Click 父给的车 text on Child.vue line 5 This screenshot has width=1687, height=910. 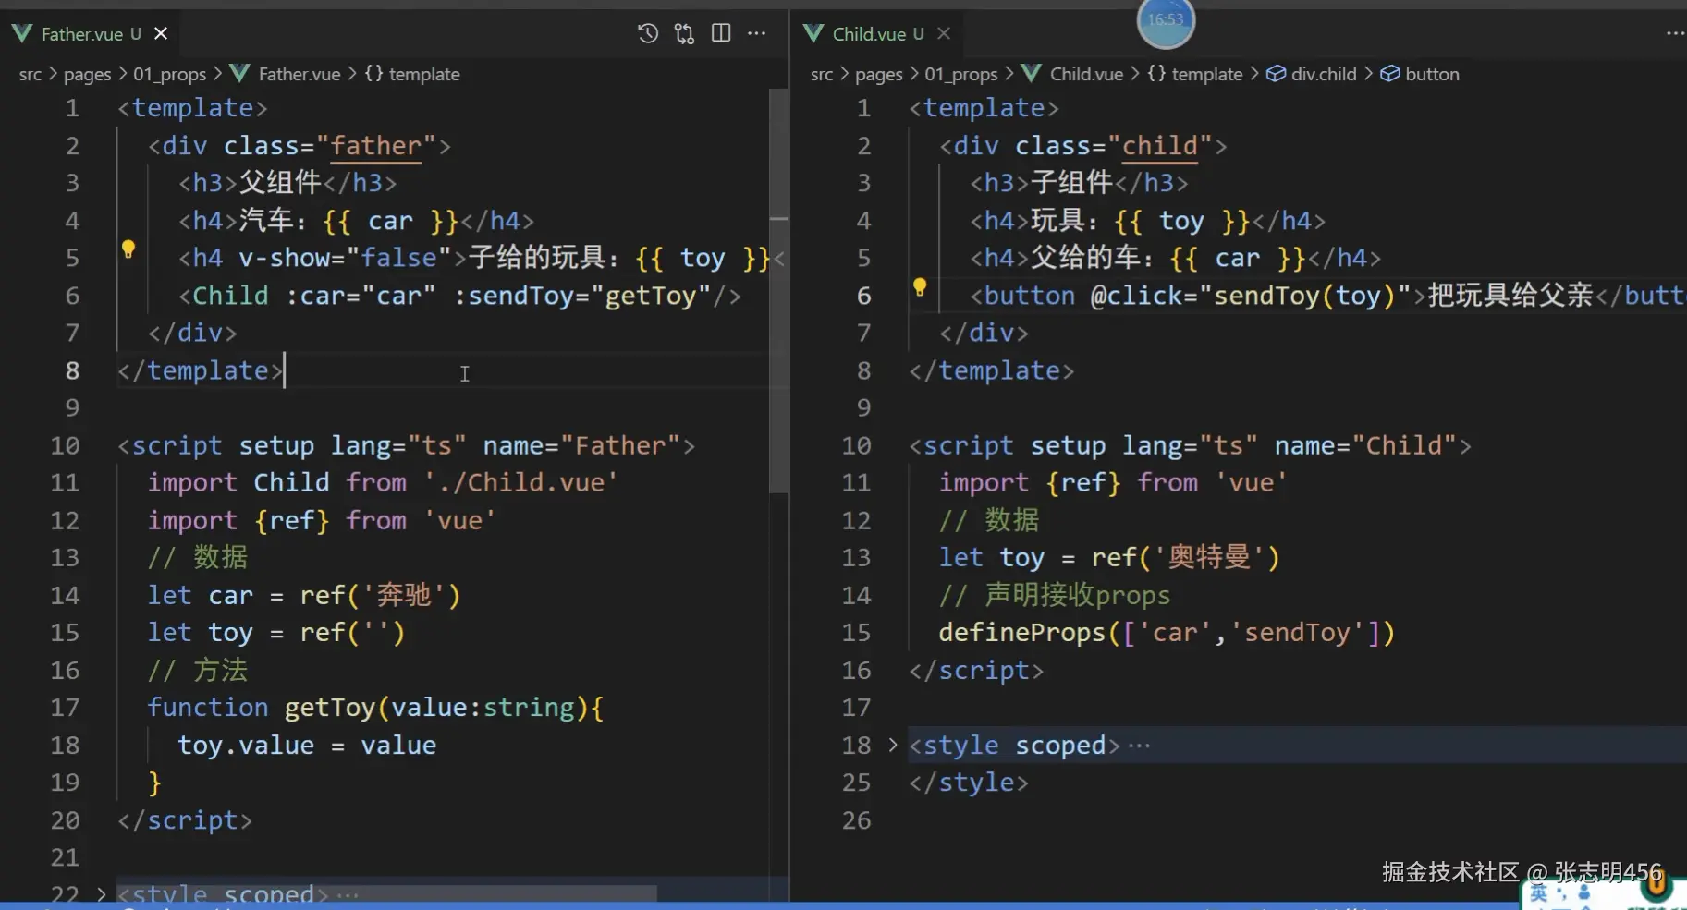[x=1085, y=258]
